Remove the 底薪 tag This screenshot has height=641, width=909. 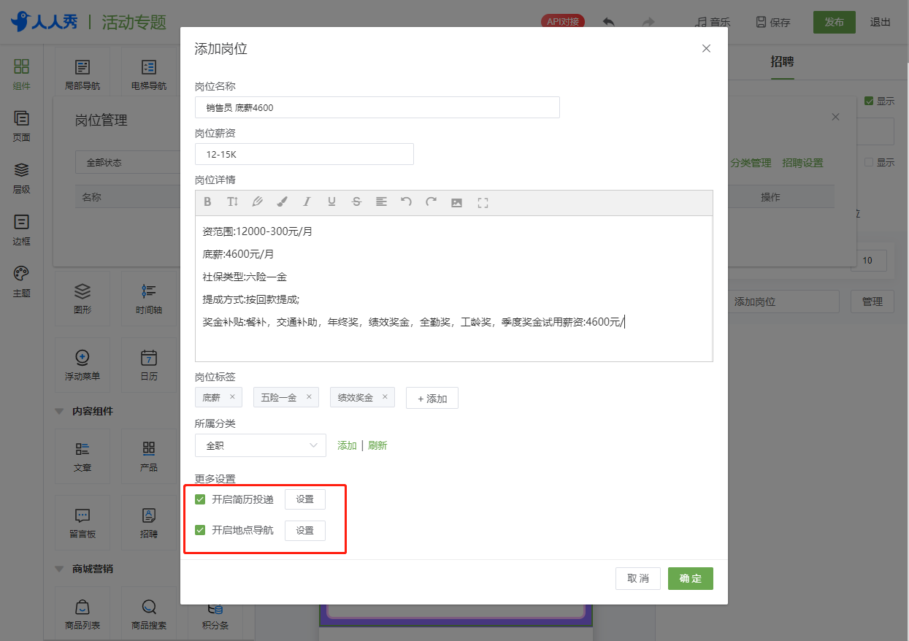[x=232, y=397]
